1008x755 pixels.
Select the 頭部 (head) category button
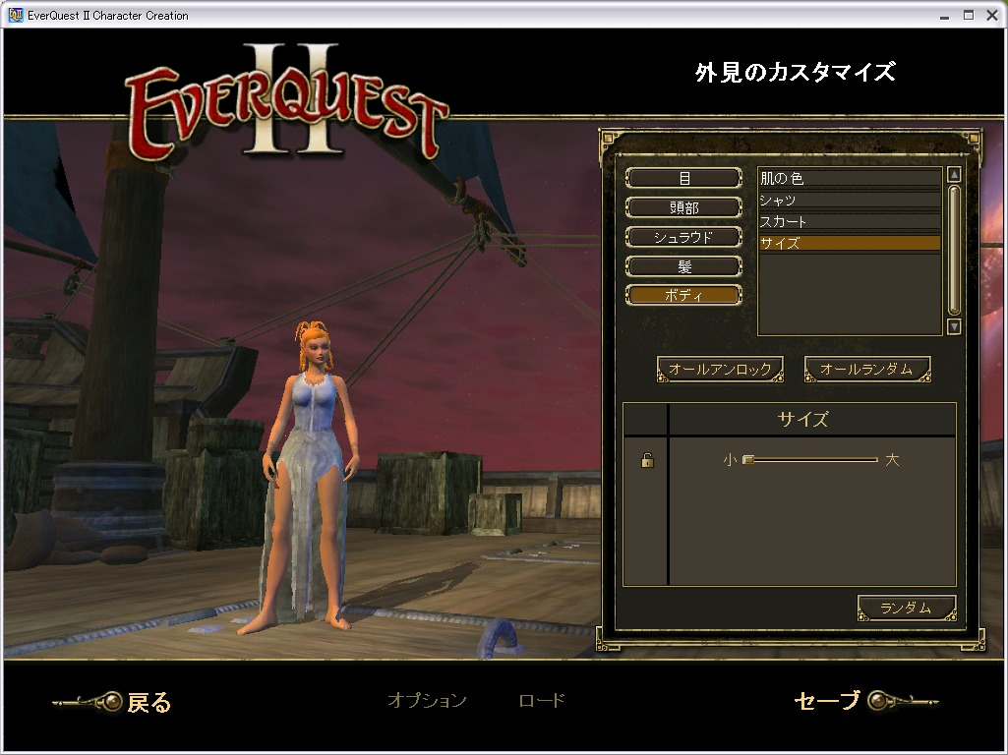[x=683, y=207]
